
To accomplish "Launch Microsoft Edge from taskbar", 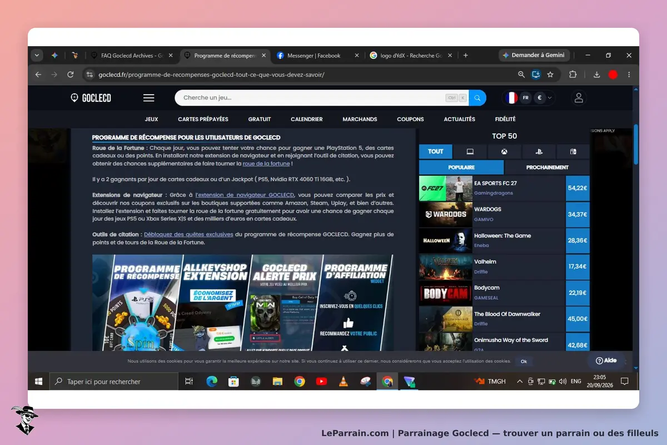I will 212,382.
